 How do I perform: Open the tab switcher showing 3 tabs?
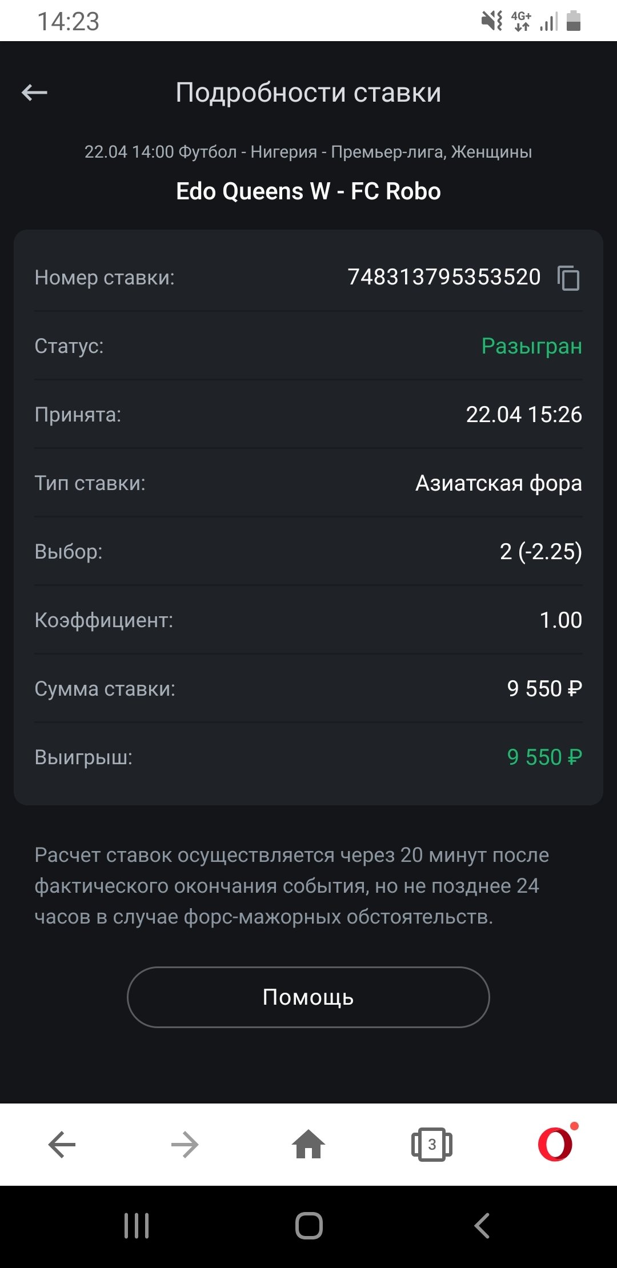(x=432, y=1145)
